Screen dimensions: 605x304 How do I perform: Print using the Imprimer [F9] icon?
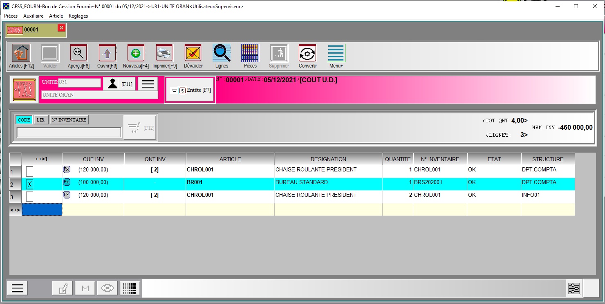point(164,53)
